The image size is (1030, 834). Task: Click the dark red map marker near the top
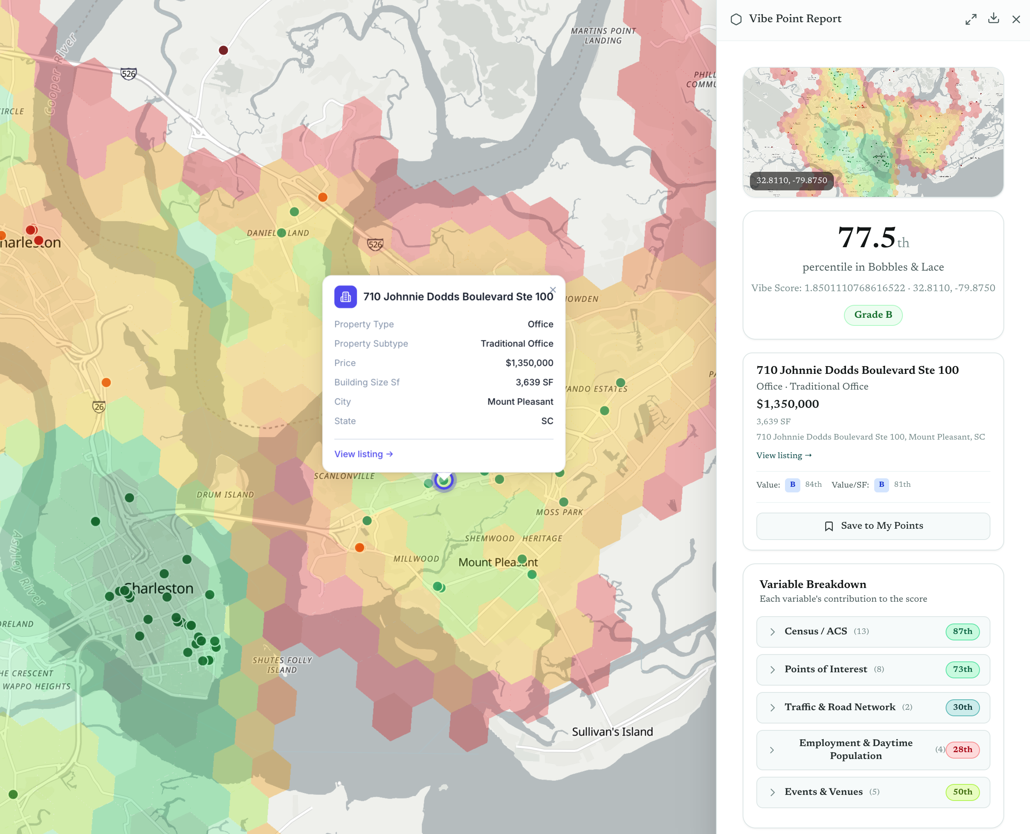tap(223, 50)
